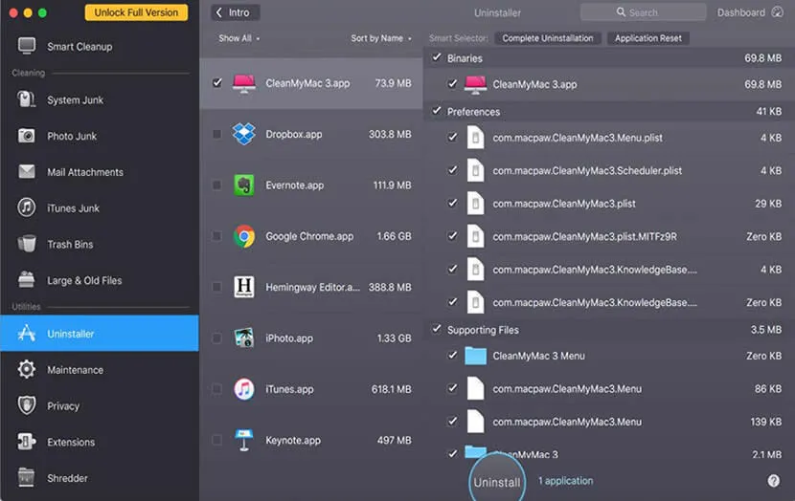Image resolution: width=795 pixels, height=501 pixels.
Task: Select Application Reset smart selector
Action: coord(647,38)
